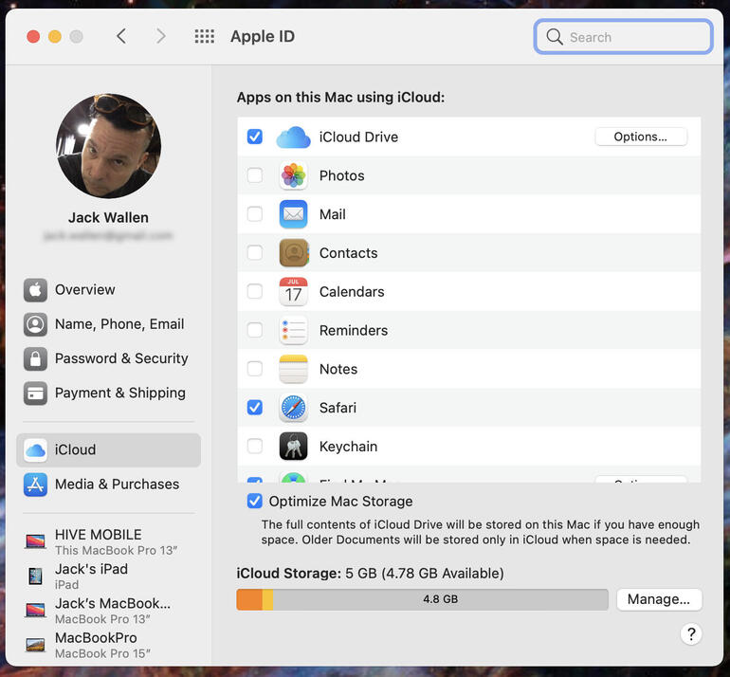Click the Keychain label text
This screenshot has height=677, width=730.
click(348, 447)
